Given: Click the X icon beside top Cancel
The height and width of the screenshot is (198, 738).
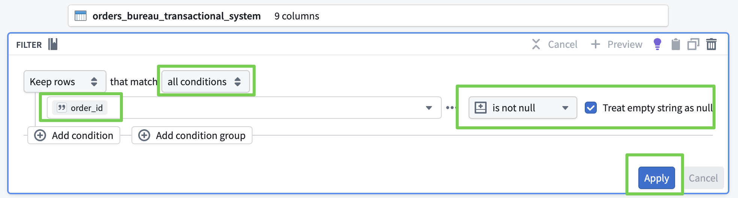Looking at the screenshot, I should pos(536,44).
